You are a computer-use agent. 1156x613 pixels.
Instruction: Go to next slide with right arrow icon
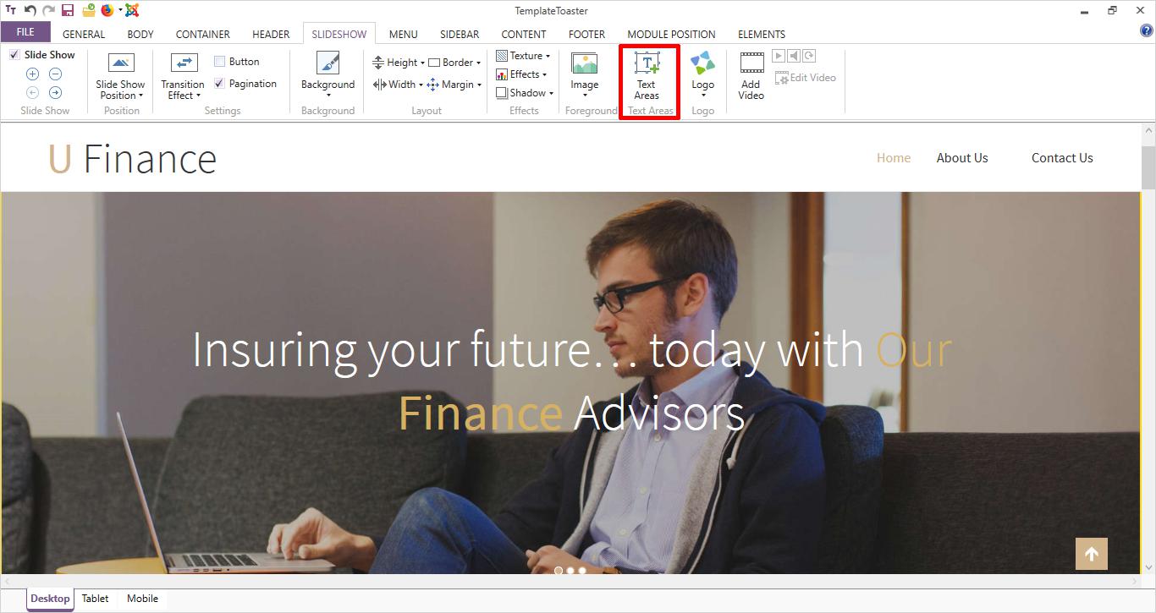pyautogui.click(x=55, y=93)
